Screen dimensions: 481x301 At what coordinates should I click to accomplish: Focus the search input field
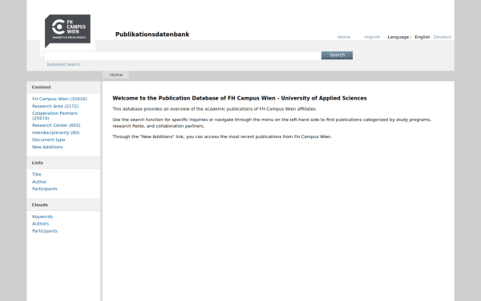[182, 55]
